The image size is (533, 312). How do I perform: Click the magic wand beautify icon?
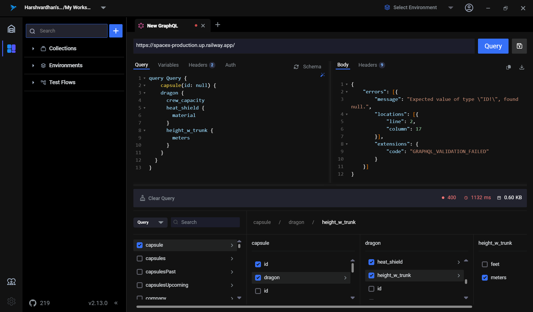click(x=322, y=75)
